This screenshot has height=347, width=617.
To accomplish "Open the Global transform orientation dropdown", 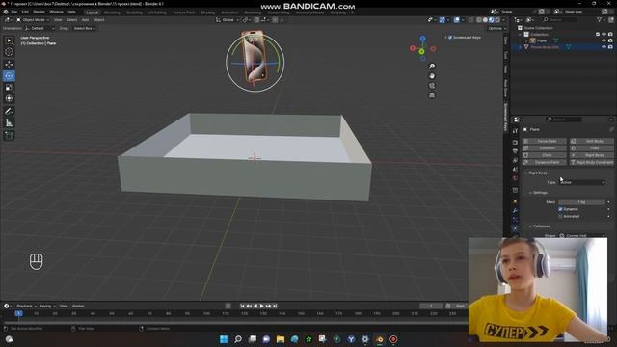I will click(x=228, y=19).
